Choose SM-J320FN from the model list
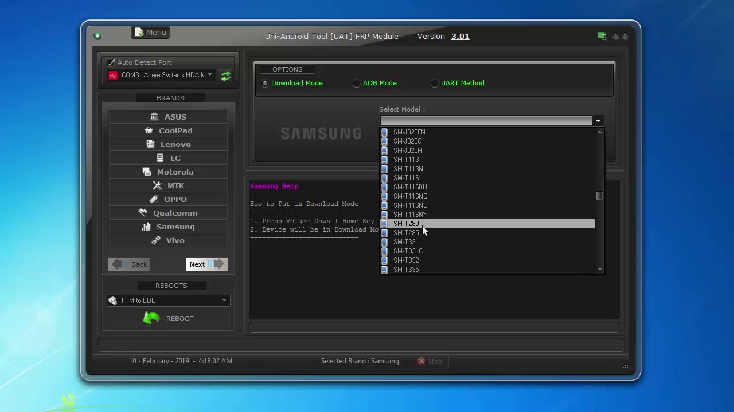Image resolution: width=734 pixels, height=412 pixels. coord(487,132)
